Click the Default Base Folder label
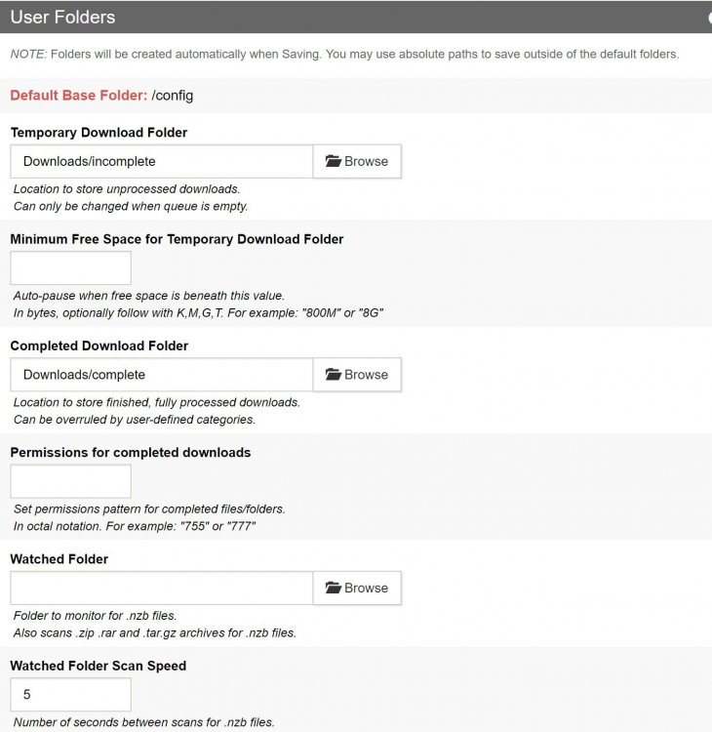This screenshot has width=712, height=732. coord(79,96)
